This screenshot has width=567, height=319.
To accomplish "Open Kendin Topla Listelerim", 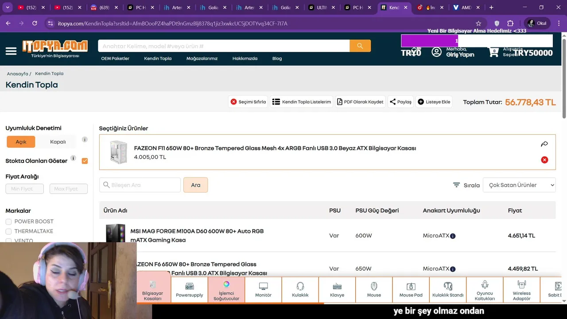I will point(302,101).
